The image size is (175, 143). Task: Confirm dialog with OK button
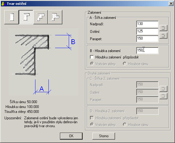click(71, 136)
